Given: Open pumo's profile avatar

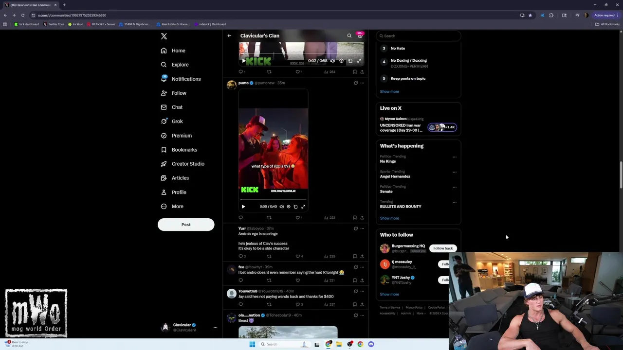Looking at the screenshot, I should [232, 85].
